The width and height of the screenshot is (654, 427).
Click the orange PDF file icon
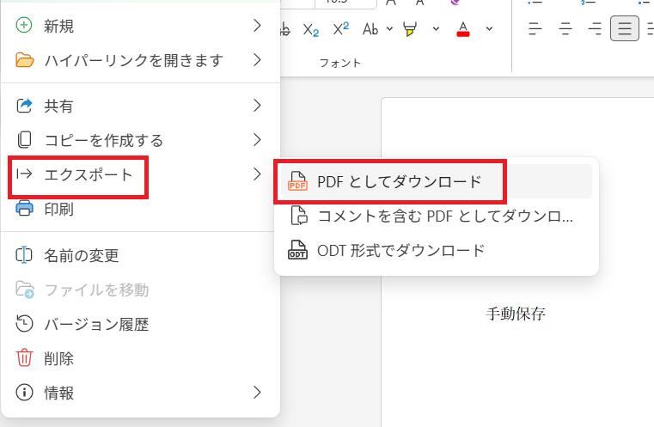298,181
